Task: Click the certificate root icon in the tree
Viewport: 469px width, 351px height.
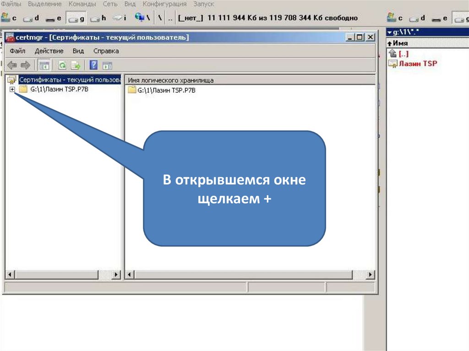Action: (11, 80)
